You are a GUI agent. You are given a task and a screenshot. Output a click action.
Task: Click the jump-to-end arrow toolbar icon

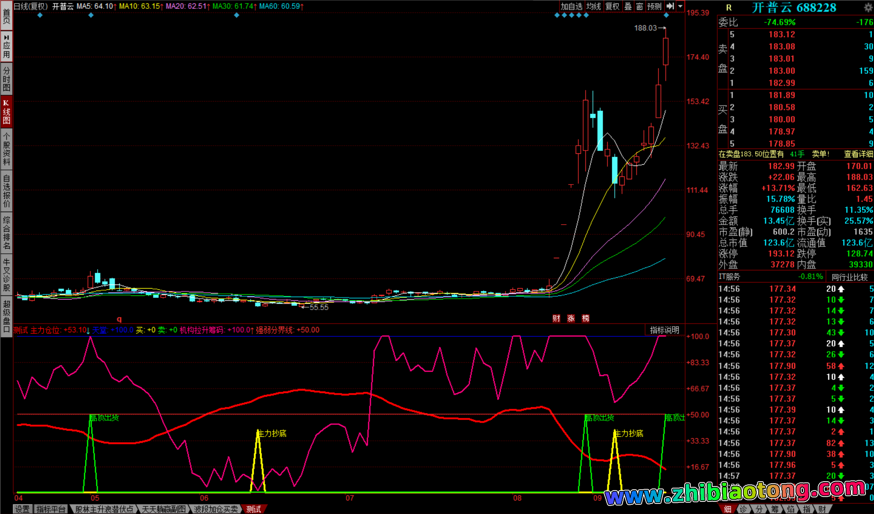[x=670, y=6]
